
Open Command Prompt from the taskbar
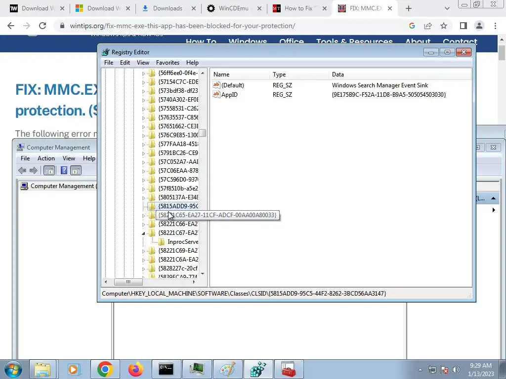[x=166, y=369]
